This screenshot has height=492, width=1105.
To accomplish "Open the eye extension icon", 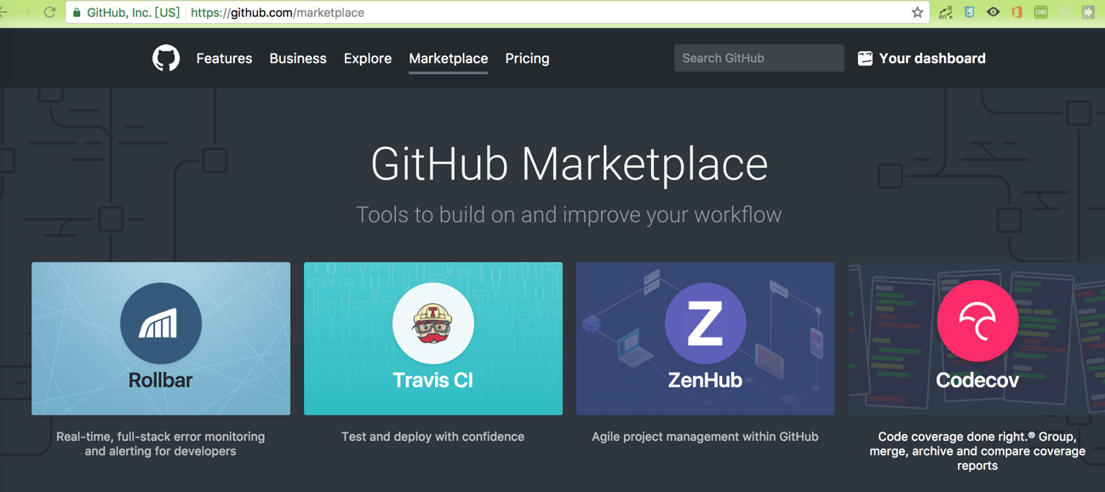I will pyautogui.click(x=993, y=13).
